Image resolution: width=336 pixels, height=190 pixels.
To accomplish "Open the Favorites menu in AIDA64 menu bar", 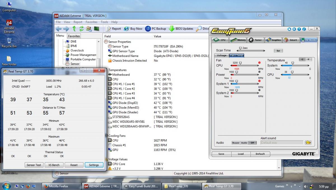I will click(x=92, y=22).
